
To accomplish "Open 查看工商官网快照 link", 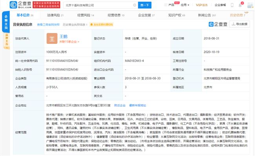I will click(48, 25).
